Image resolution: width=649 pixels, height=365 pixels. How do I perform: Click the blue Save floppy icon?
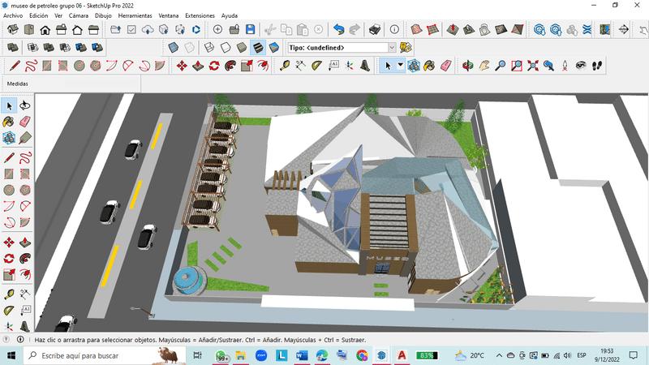pos(250,29)
